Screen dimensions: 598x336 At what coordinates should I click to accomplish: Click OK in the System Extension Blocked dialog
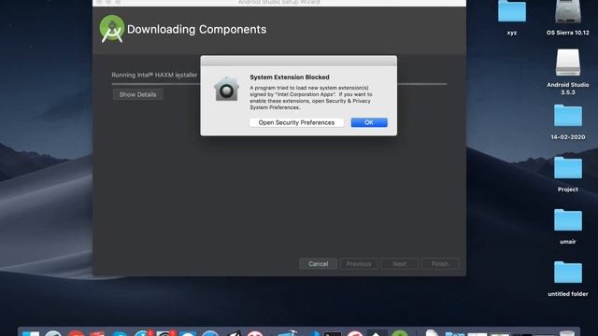click(x=369, y=122)
